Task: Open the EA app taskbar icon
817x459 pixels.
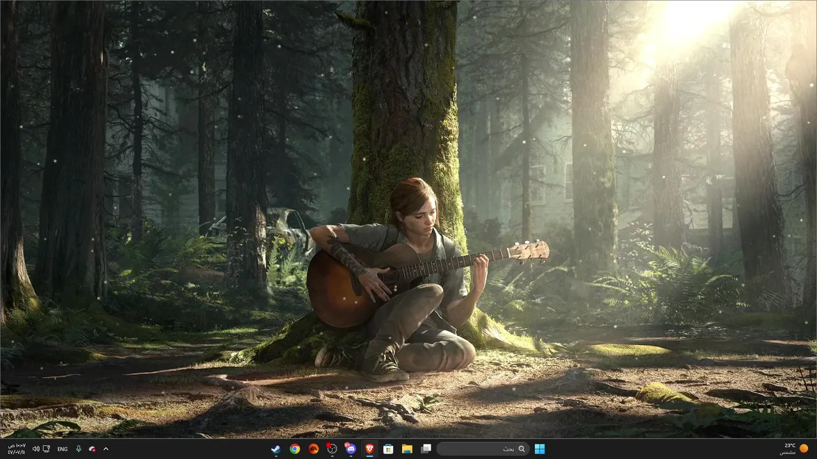Action: coord(313,449)
